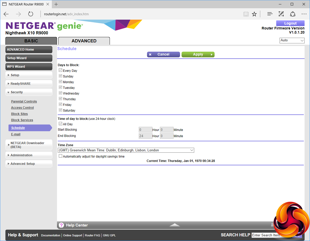Open the E-mail settings link

[16, 134]
